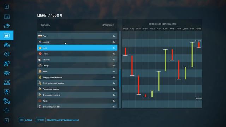The height and width of the screenshot is (127, 226).
Task: Select the Мёд row
Action: coord(77,71)
